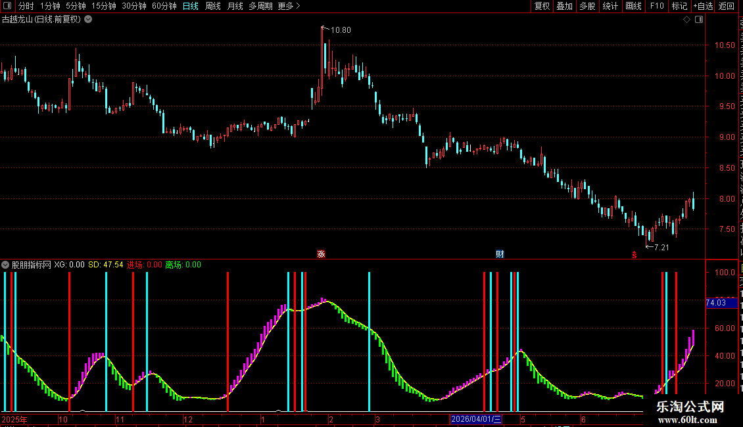743x427 pixels.
Task: Click the red 涨 event marker
Action: tap(321, 254)
